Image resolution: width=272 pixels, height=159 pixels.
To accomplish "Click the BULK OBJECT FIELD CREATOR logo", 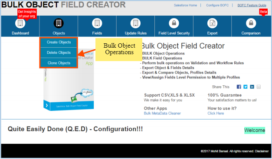I will (x=63, y=5).
